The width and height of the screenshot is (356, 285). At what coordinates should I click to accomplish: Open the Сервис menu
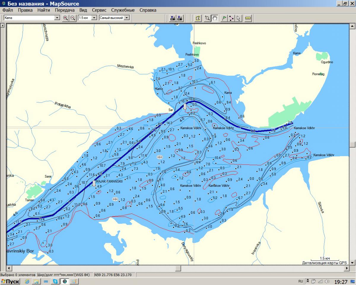pos(99,10)
